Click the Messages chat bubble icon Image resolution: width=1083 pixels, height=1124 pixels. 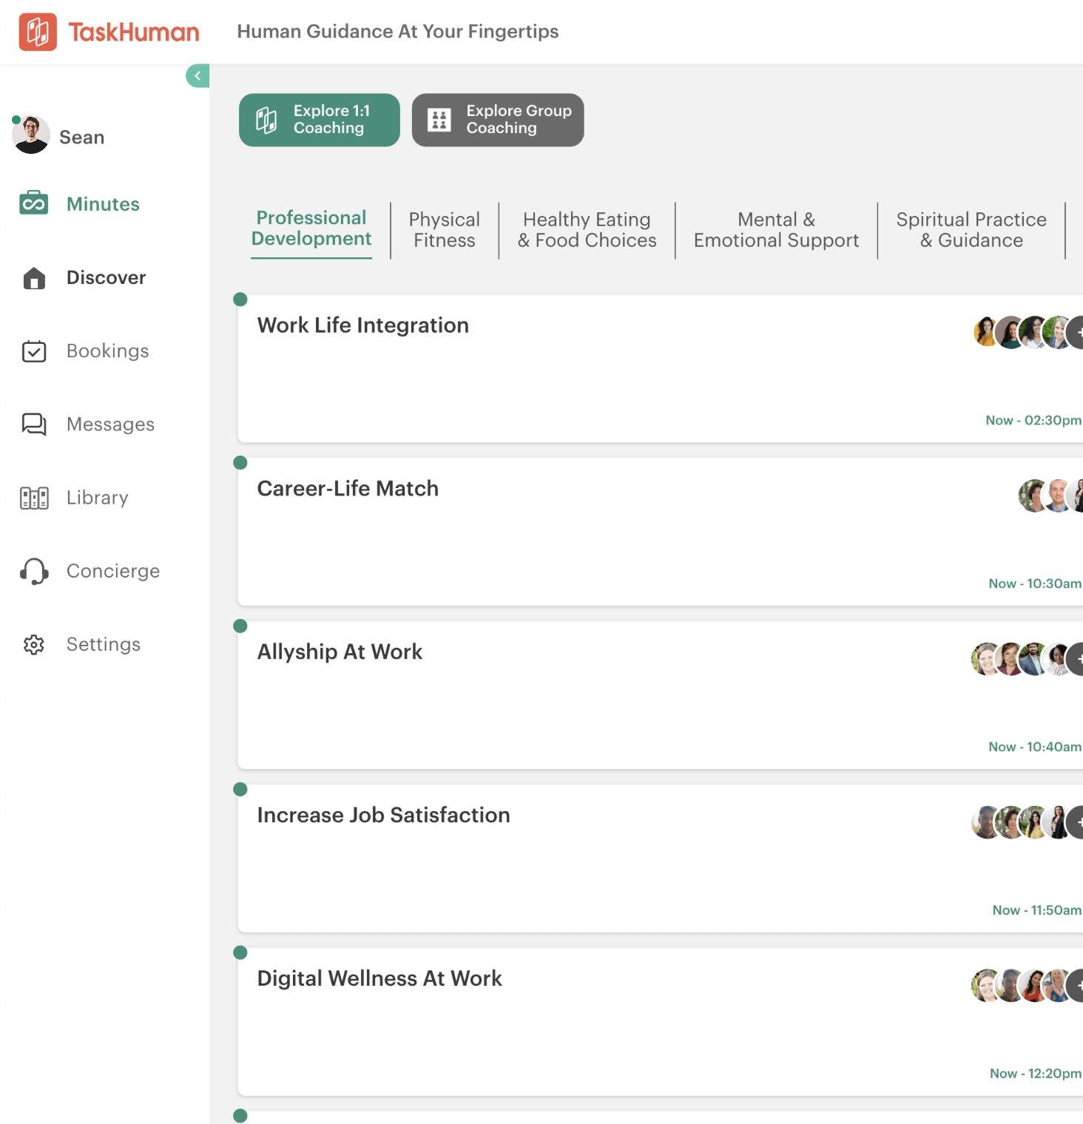pyautogui.click(x=34, y=424)
